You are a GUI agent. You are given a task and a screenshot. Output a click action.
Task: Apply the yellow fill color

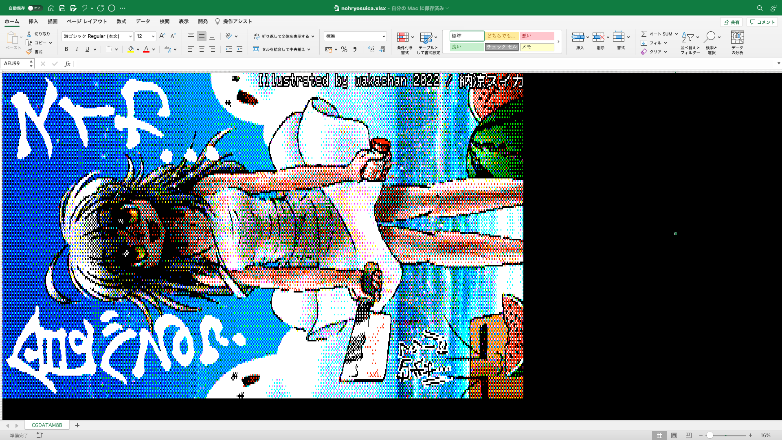click(131, 49)
